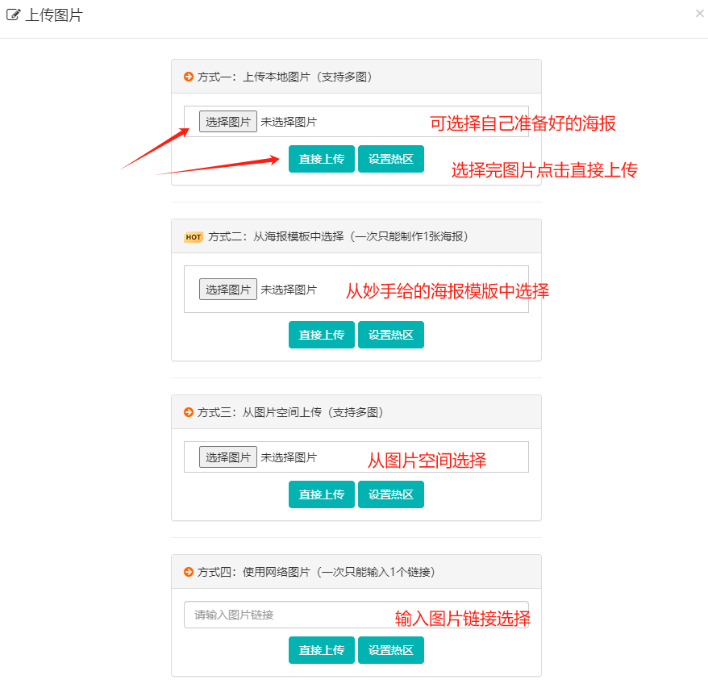This screenshot has width=708, height=684.
Task: Click the 方式一：上传本地图片 section header
Action: tap(356, 77)
